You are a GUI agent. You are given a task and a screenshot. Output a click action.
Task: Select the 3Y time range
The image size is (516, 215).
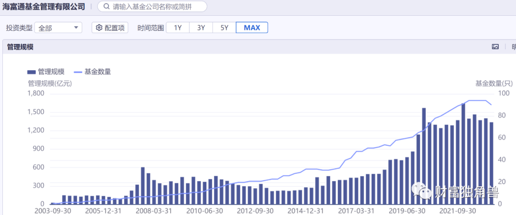pyautogui.click(x=201, y=28)
